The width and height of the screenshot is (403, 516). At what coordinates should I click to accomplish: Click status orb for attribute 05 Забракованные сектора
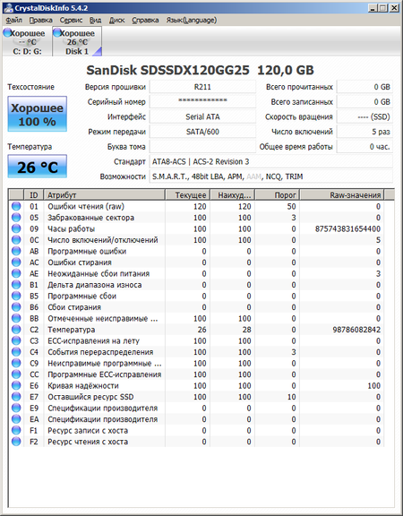coord(16,218)
